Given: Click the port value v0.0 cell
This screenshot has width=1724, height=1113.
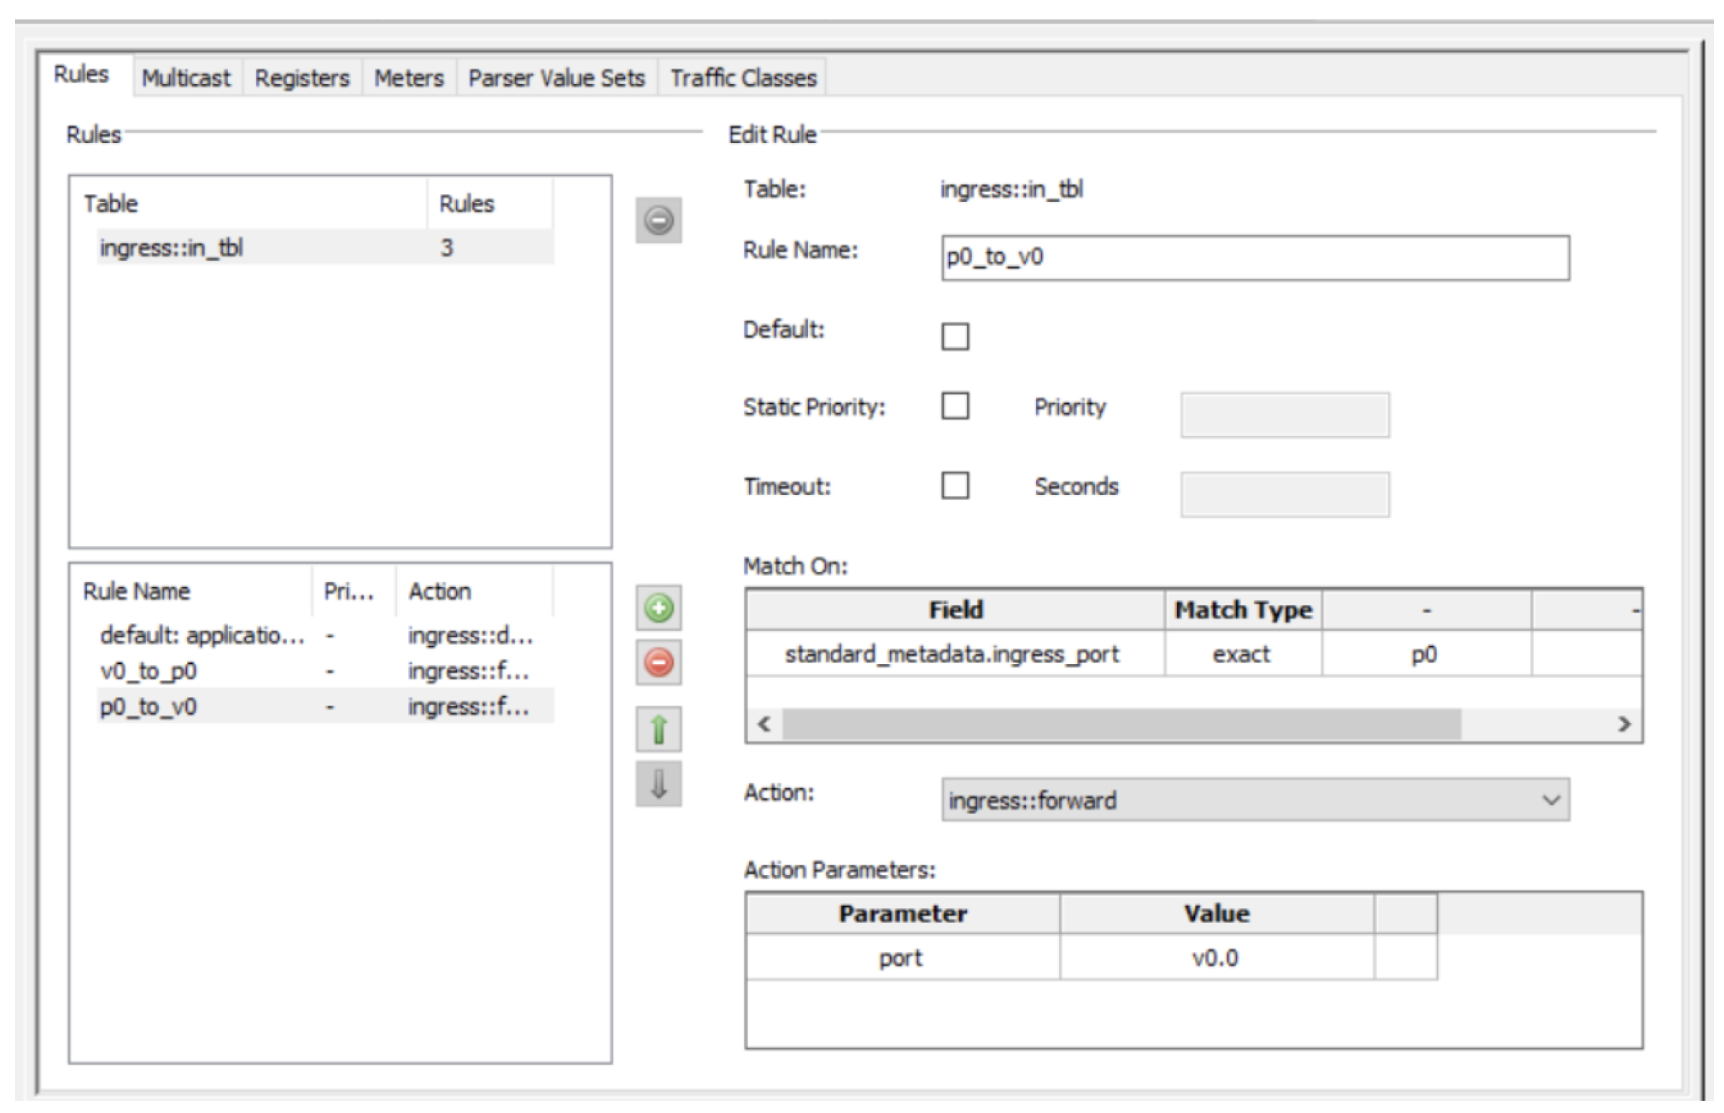Looking at the screenshot, I should [1215, 959].
